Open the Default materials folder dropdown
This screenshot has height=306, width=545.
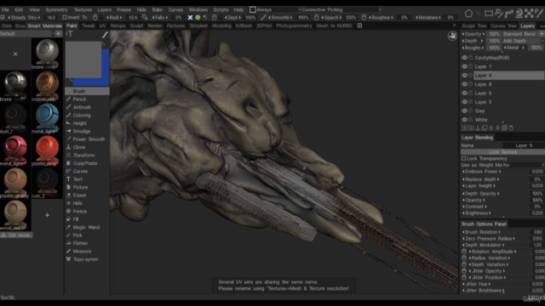27,34
